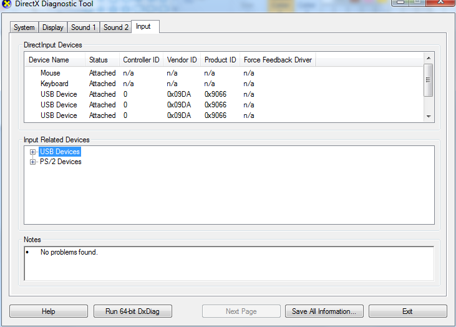Open the Sound 2 tab
This screenshot has width=456, height=327.
(116, 27)
